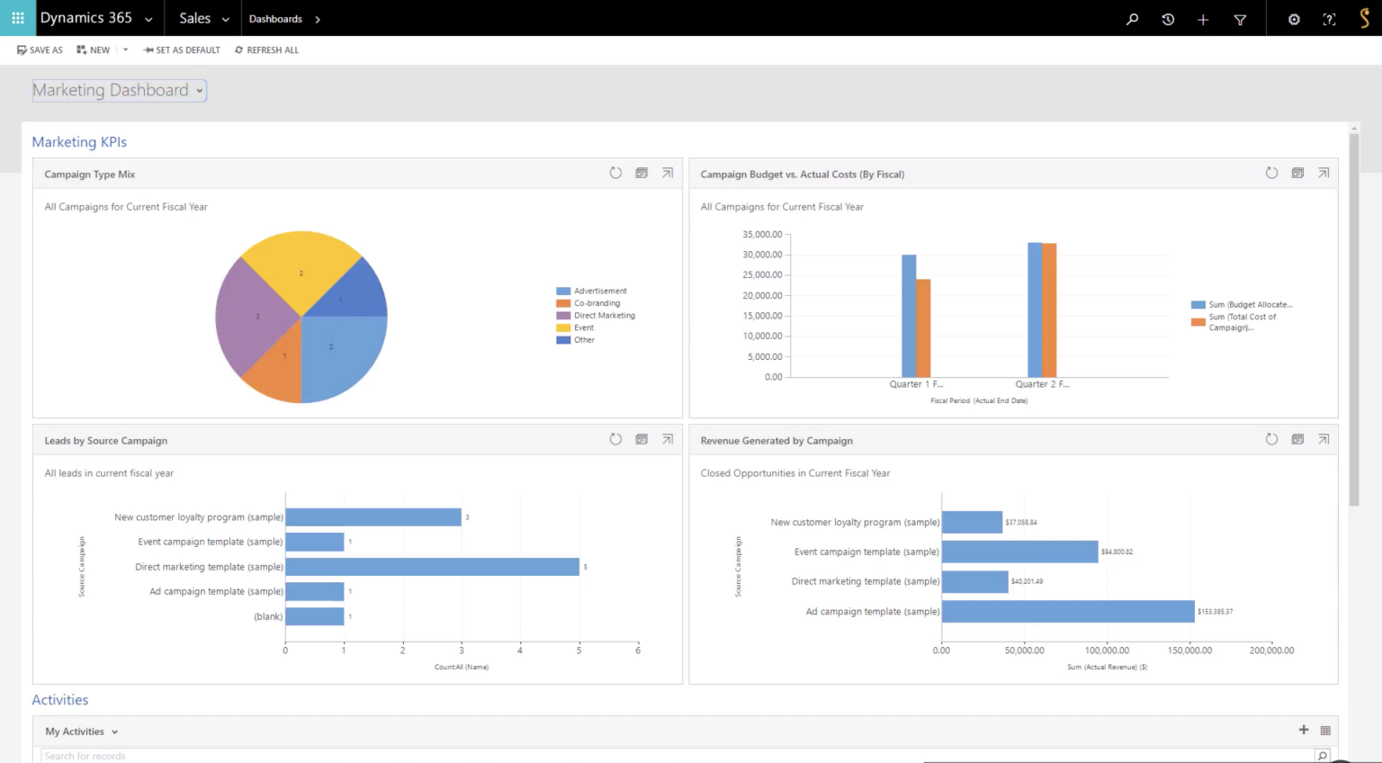Open global search

coord(1132,18)
